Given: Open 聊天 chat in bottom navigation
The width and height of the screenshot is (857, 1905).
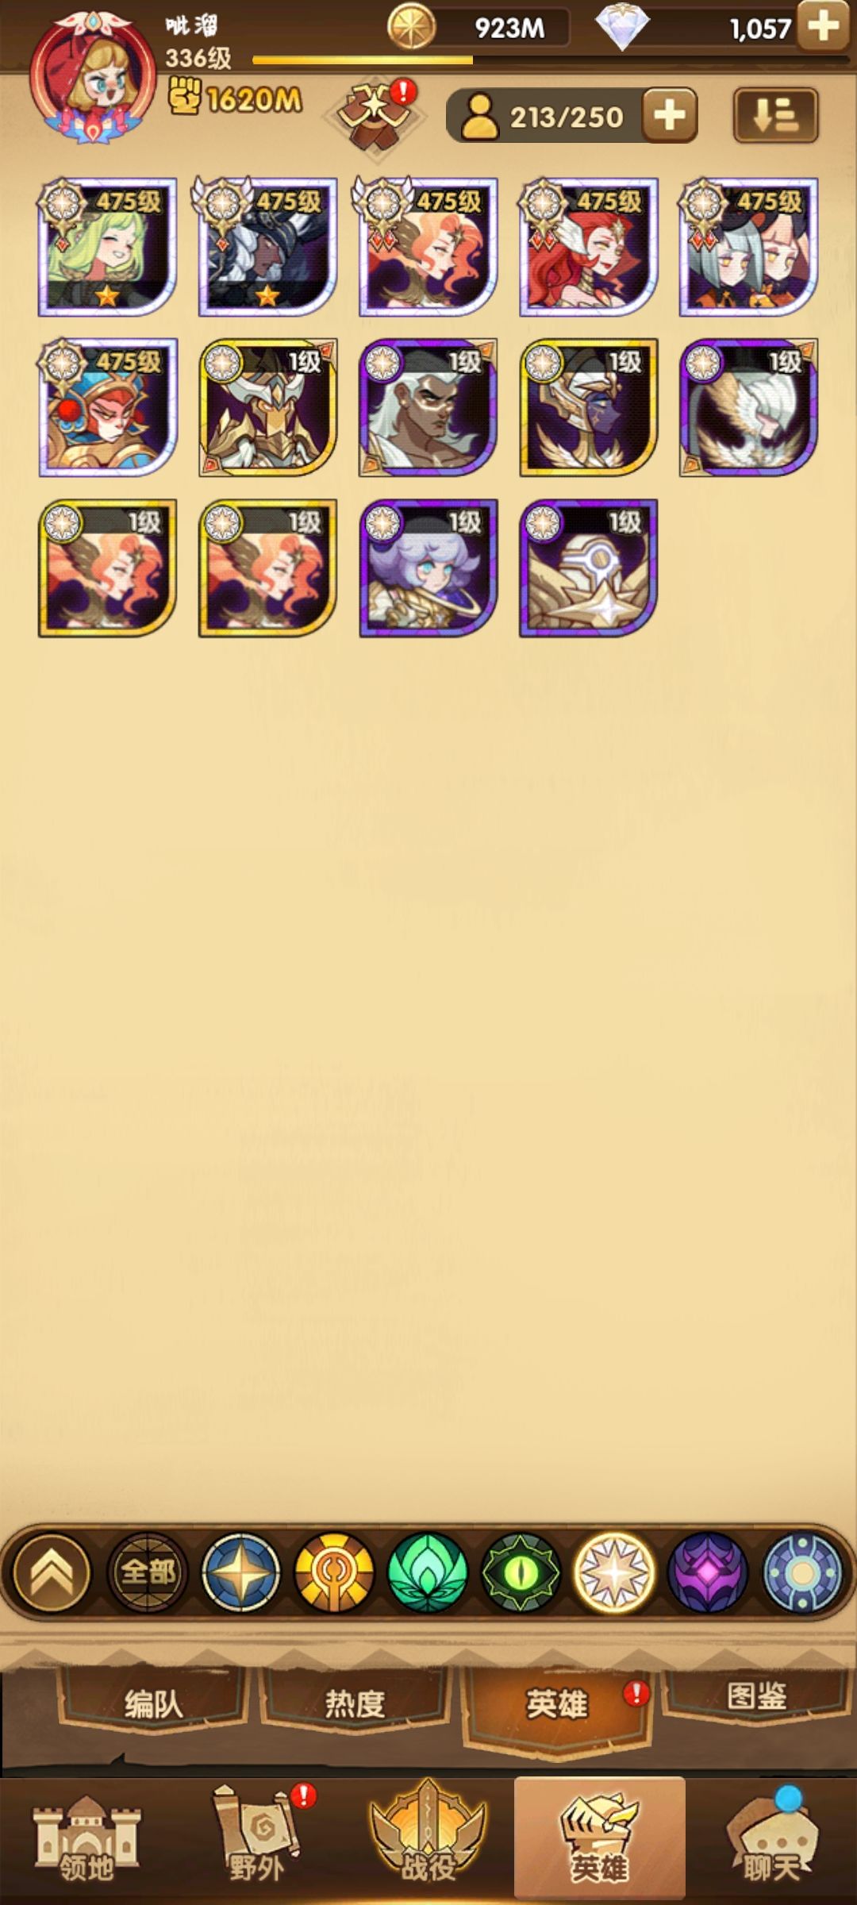Looking at the screenshot, I should point(771,1840).
